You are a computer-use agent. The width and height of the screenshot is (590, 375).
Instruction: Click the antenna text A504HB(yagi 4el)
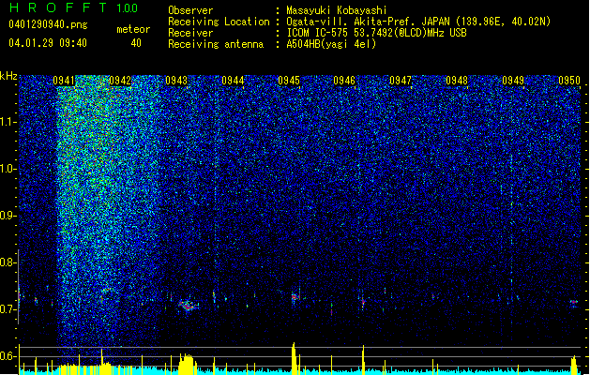(331, 44)
